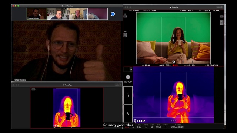Open the Auto dropdown in lower-left Theraflu window
237x133 pixels.
[x=118, y=85]
